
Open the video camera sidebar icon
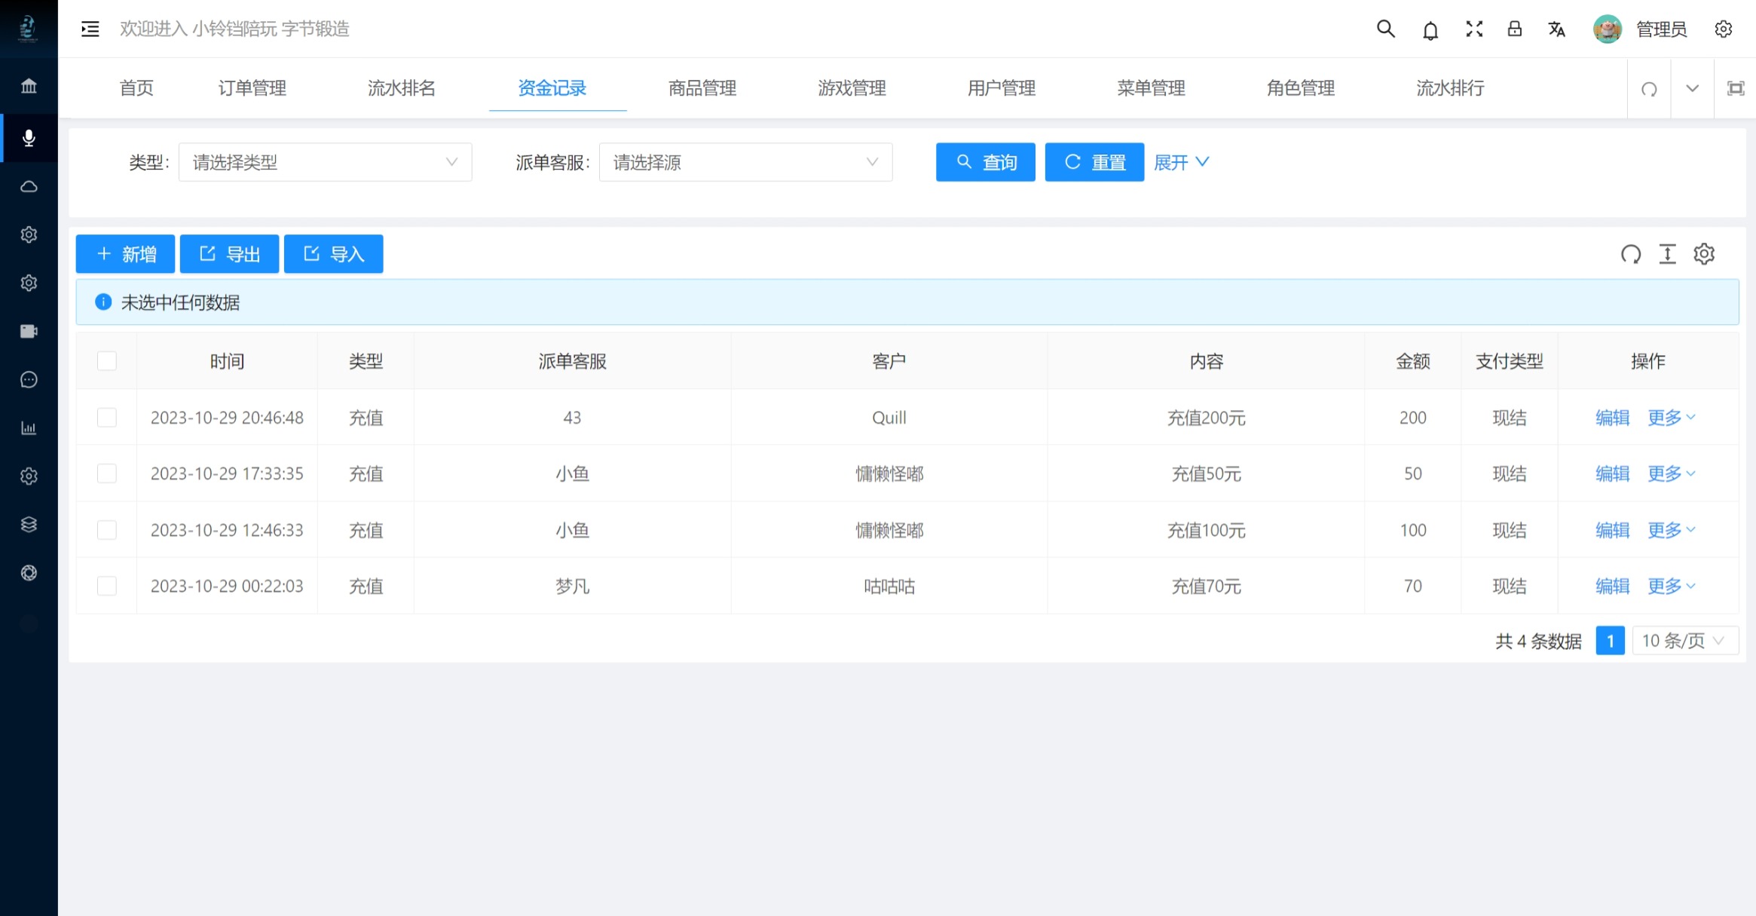click(29, 331)
